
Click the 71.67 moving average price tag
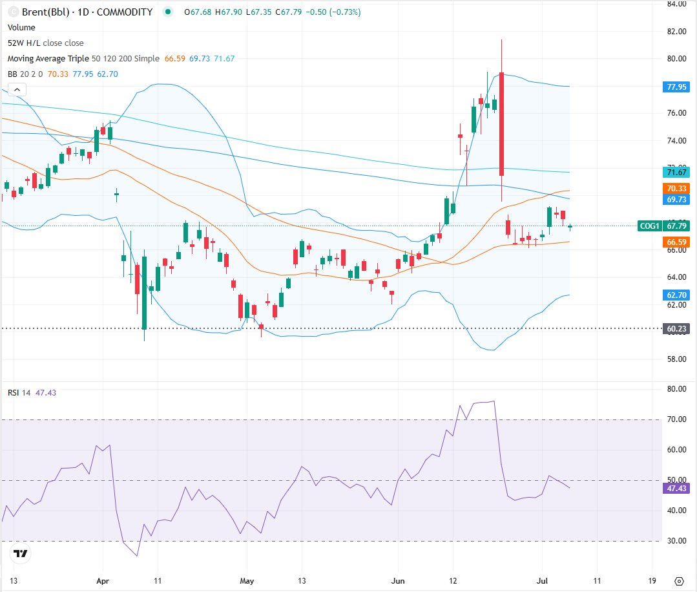point(676,172)
